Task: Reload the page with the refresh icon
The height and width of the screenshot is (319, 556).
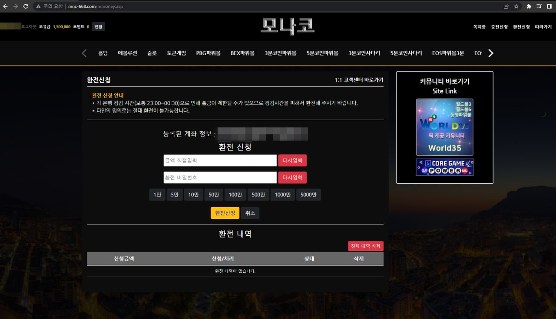Action: click(26, 7)
